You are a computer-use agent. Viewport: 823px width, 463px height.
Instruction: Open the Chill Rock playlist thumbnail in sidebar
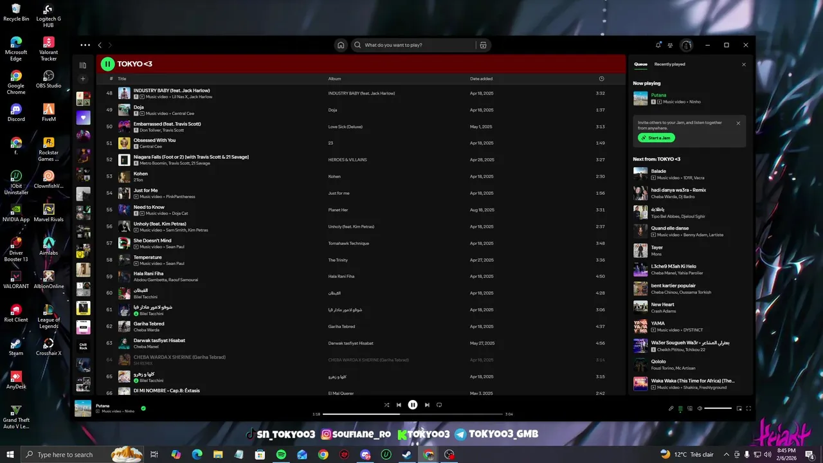[83, 346]
